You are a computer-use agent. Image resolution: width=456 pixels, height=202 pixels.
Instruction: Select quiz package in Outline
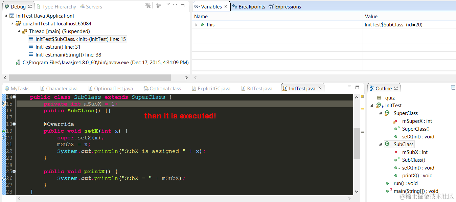click(386, 98)
